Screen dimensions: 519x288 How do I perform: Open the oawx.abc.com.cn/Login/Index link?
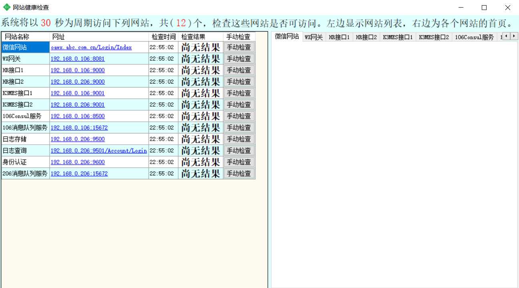[x=91, y=47]
